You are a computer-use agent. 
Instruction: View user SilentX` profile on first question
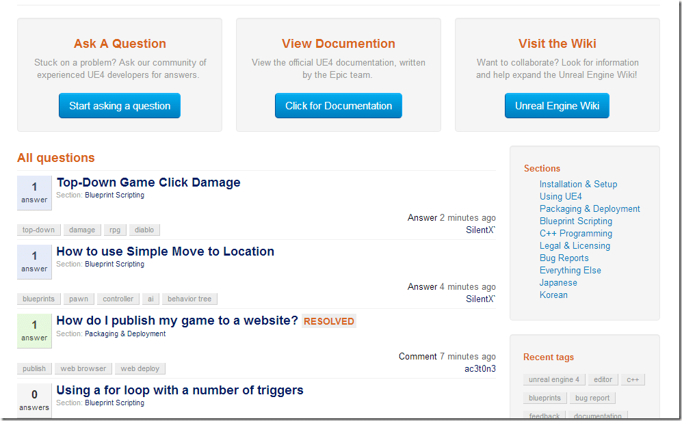[x=480, y=230]
